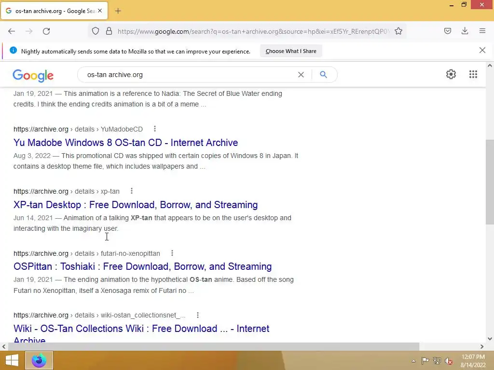View site security padlock info
The height and width of the screenshot is (370, 494).
[x=109, y=31]
